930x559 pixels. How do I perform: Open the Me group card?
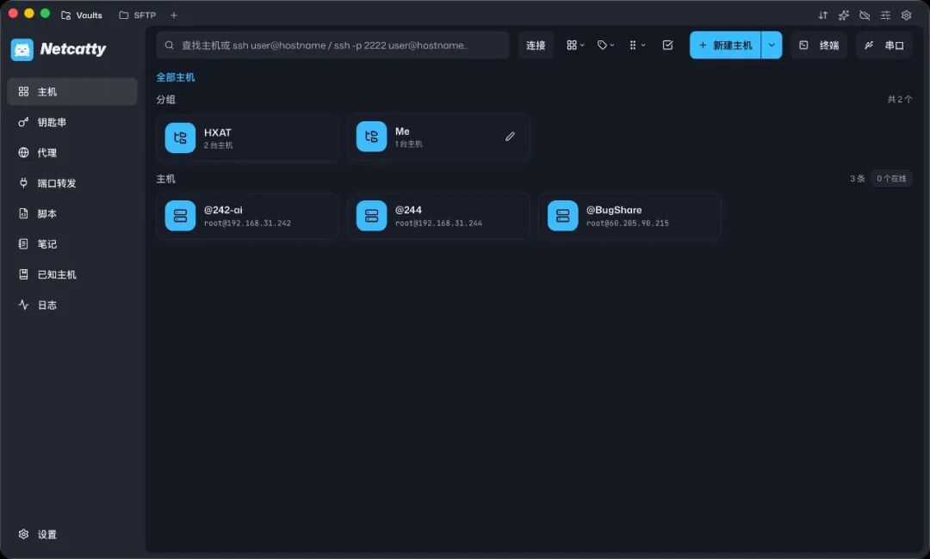(439, 137)
